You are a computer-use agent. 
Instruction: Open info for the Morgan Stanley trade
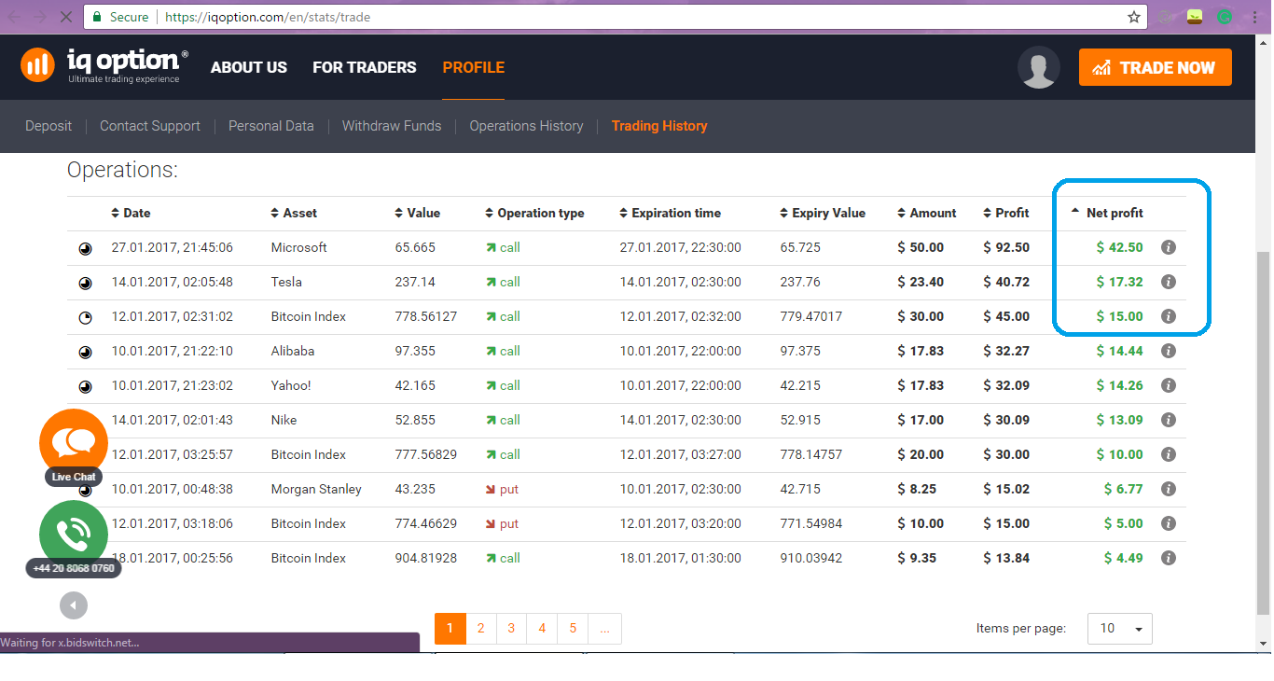coord(1168,489)
